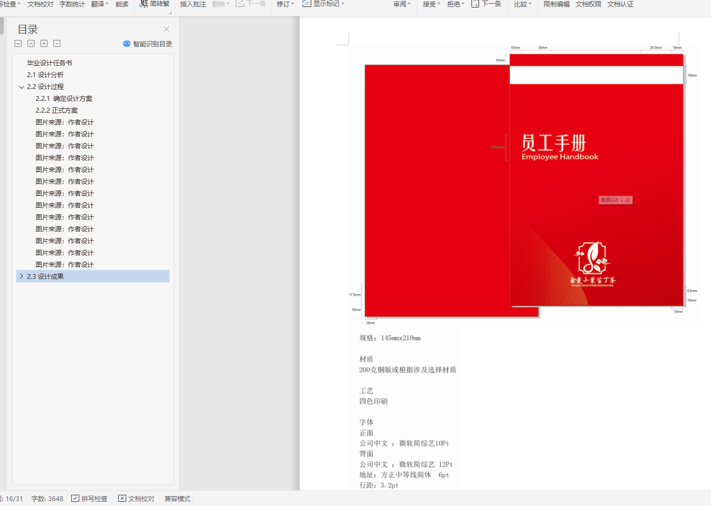This screenshot has height=506, width=711.
Task: Expand all outline levels with down-chevron icon
Action: [18, 44]
